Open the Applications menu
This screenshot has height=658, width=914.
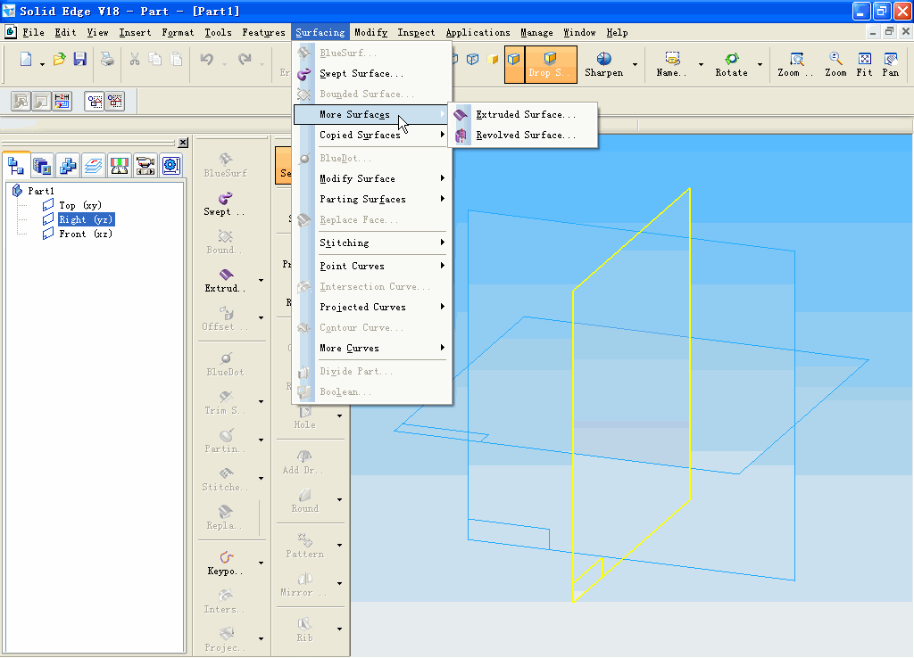click(x=478, y=33)
